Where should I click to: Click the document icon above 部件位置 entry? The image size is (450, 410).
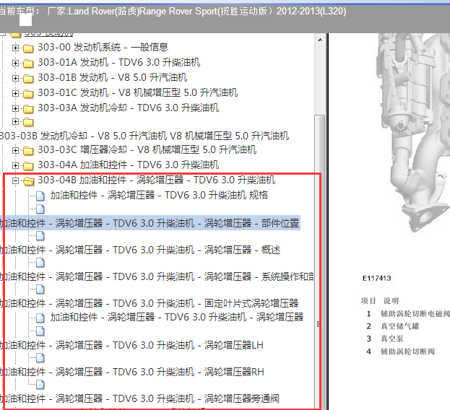coord(40,209)
